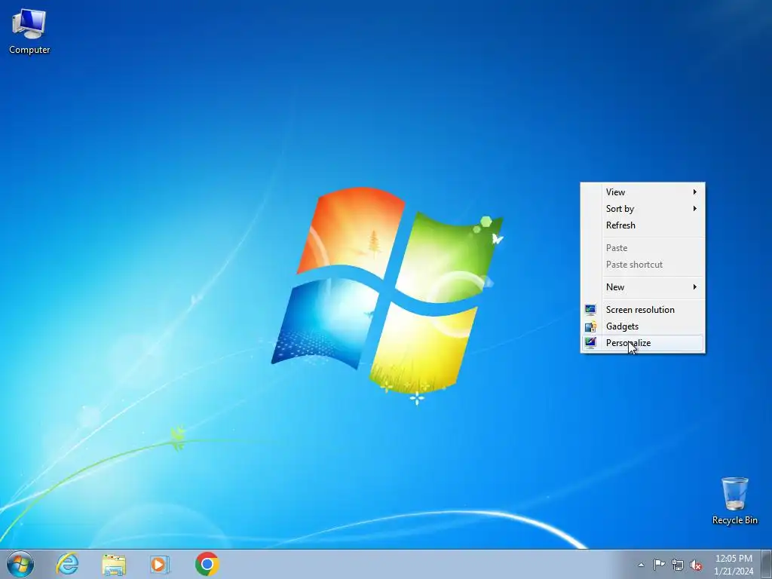This screenshot has height=579, width=772.
Task: Open the Action Center flag icon
Action: (x=659, y=564)
